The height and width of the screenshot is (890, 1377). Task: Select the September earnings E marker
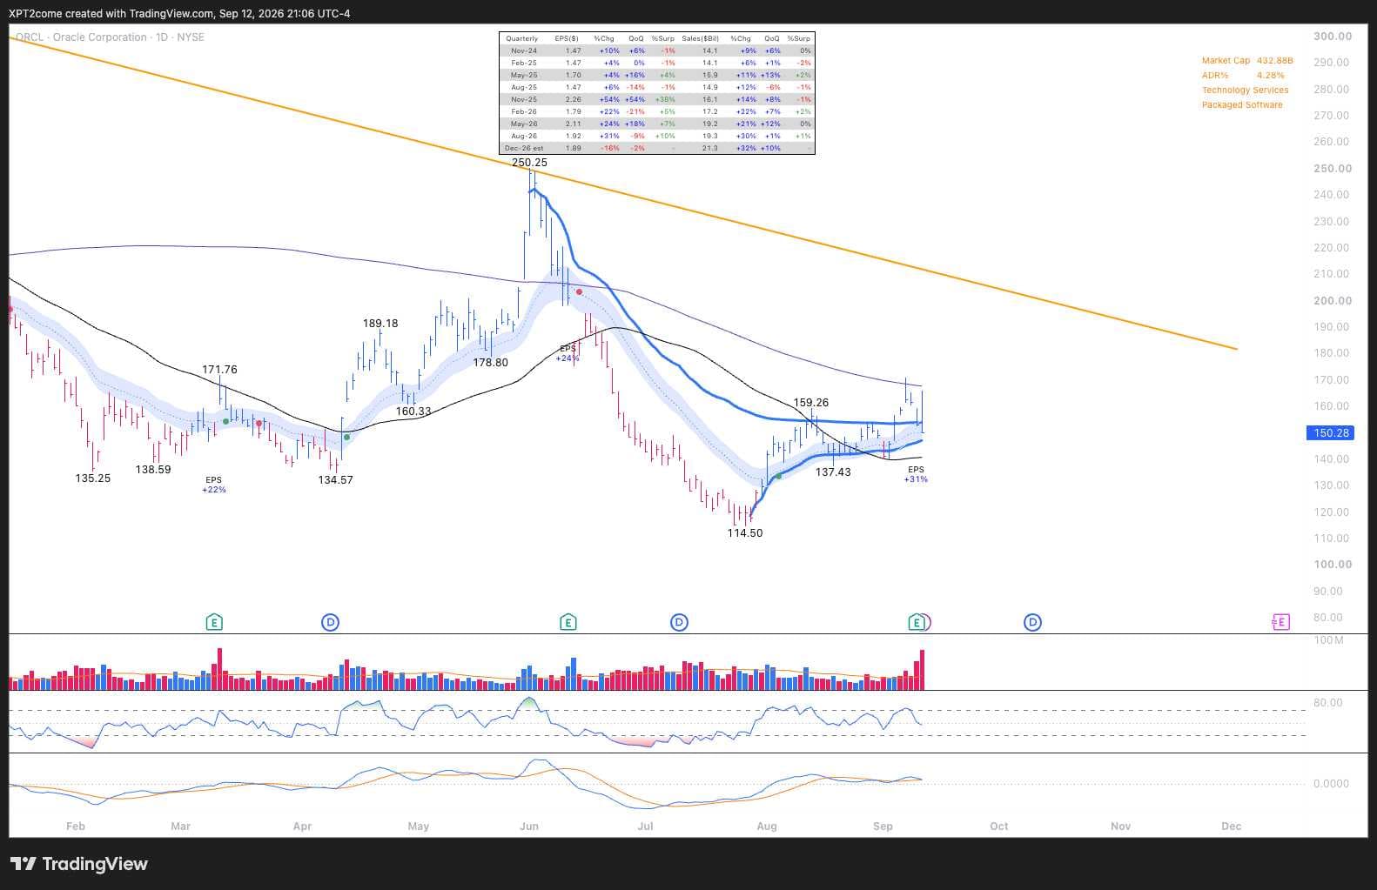coord(916,622)
